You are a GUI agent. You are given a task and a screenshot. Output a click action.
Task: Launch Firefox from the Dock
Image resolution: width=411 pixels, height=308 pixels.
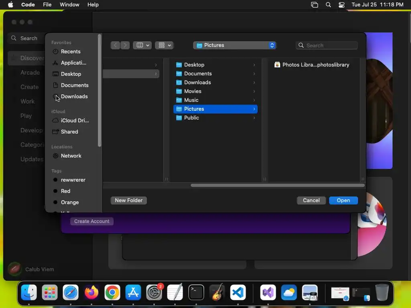(92, 292)
